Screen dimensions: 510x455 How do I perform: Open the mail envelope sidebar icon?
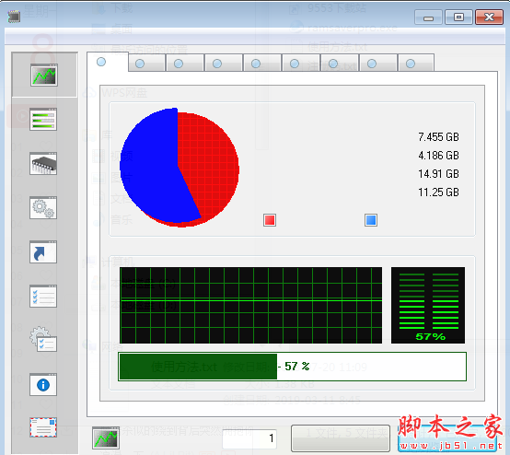(43, 427)
